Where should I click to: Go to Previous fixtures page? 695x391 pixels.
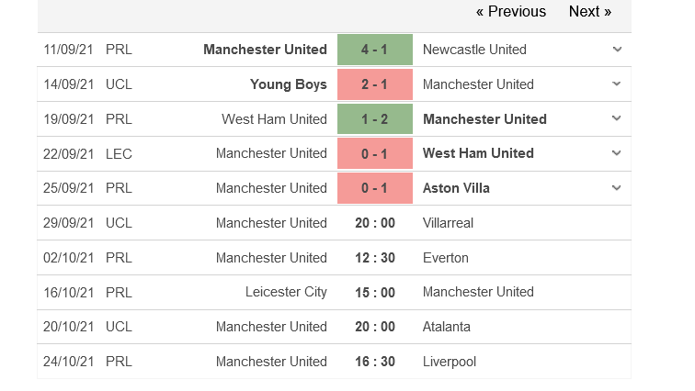click(510, 12)
